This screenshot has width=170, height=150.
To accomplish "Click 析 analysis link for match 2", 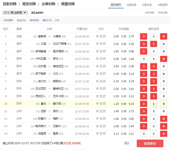I will 98,44.
